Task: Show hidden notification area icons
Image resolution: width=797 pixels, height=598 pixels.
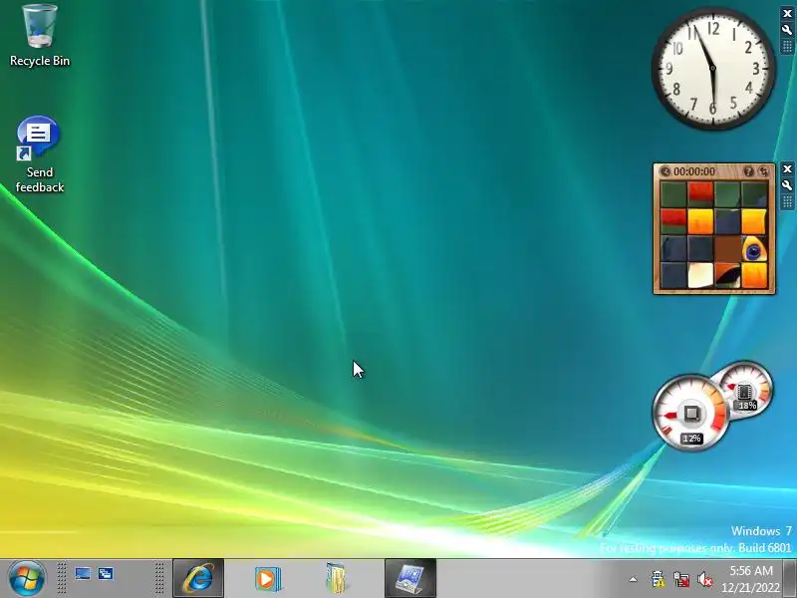Action: coord(633,579)
